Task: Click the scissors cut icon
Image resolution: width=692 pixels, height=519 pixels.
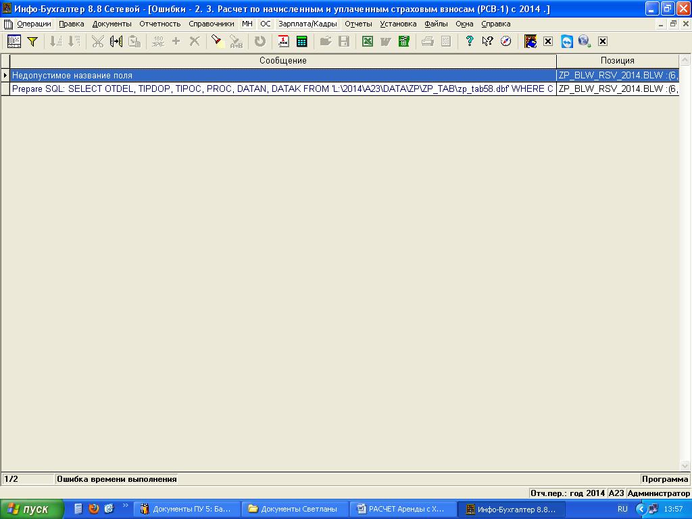Action: (x=97, y=41)
